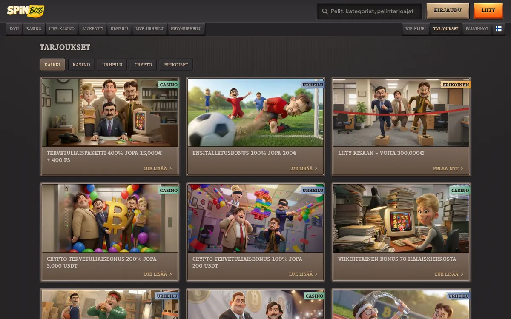
Task: Open the Hevosurheilu nav item
Action: 186,29
